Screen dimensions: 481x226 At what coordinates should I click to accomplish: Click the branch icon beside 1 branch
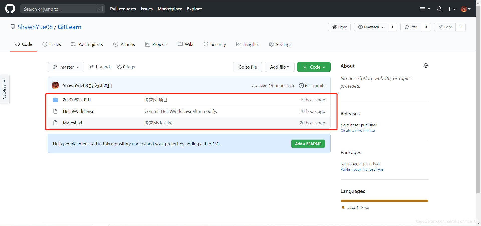tap(91, 67)
